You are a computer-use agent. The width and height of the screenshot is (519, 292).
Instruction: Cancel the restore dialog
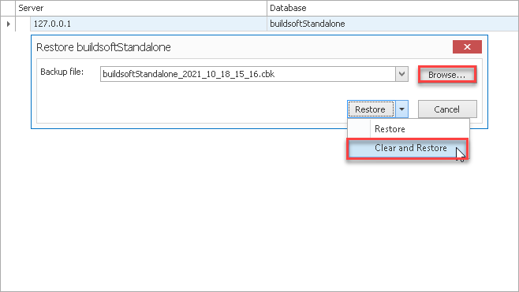(x=447, y=109)
